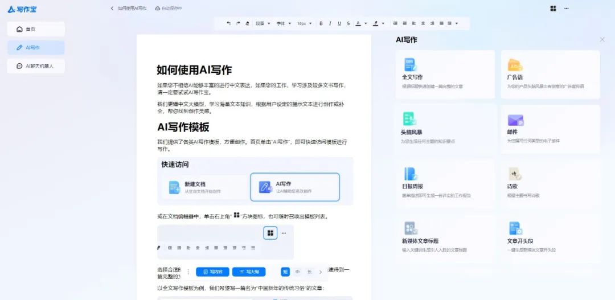
Task: Click the first list icon after the highlight dropdown
Action: pyautogui.click(x=395, y=23)
